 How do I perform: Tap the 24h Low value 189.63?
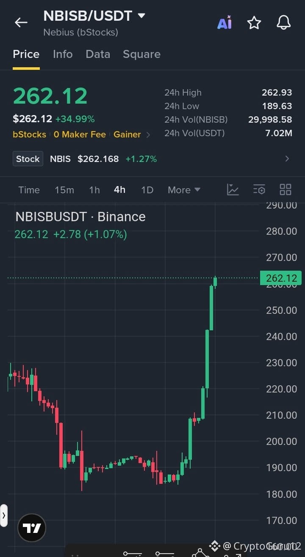pyautogui.click(x=277, y=106)
